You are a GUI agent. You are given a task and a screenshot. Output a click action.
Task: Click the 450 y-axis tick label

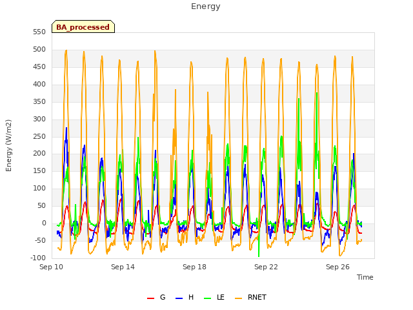39,67
